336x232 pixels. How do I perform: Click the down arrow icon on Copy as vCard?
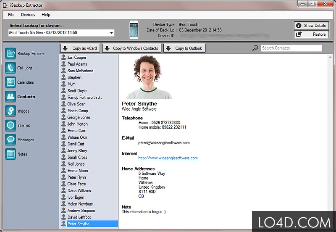coord(65,48)
